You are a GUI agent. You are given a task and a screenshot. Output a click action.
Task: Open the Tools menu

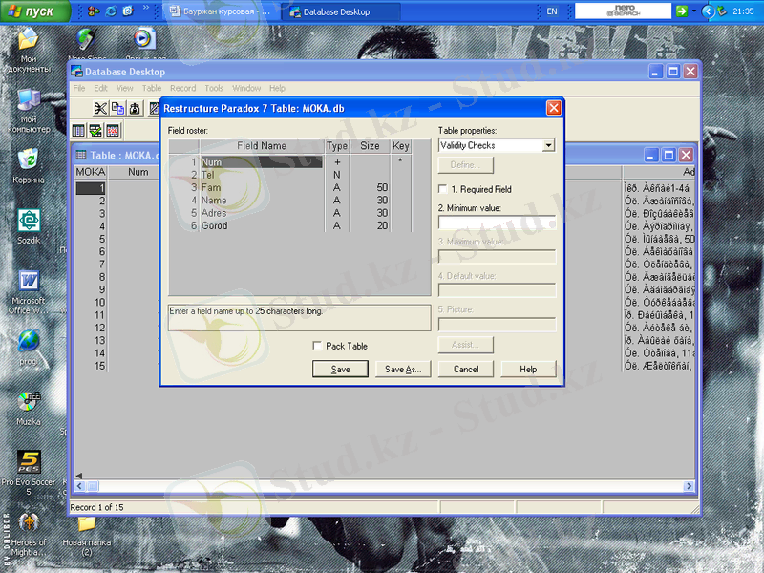pyautogui.click(x=214, y=88)
